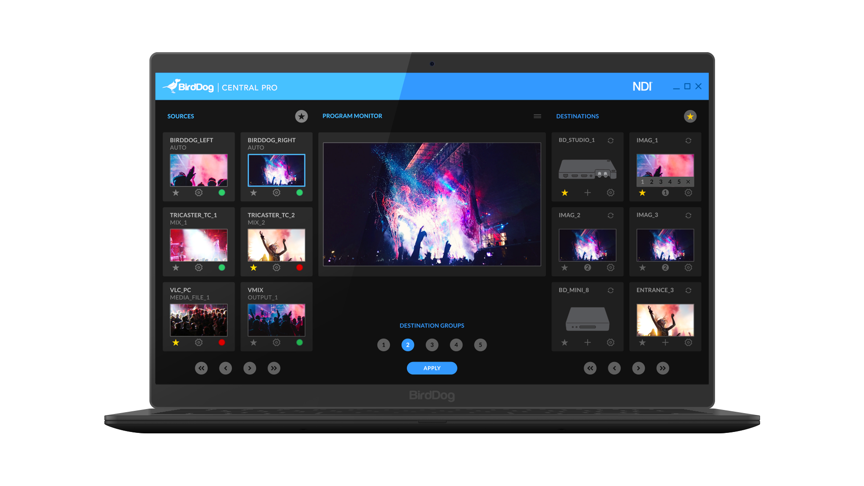
Task: Click TRICASTER_TC_2 red status dot
Action: pyautogui.click(x=300, y=268)
